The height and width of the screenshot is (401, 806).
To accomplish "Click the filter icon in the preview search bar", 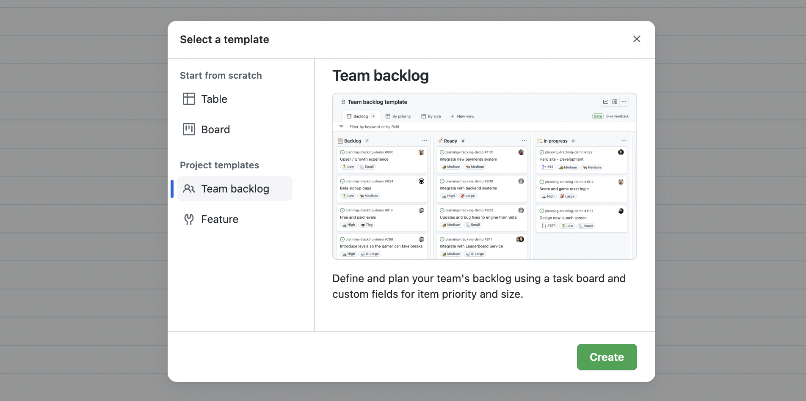I will coord(341,126).
